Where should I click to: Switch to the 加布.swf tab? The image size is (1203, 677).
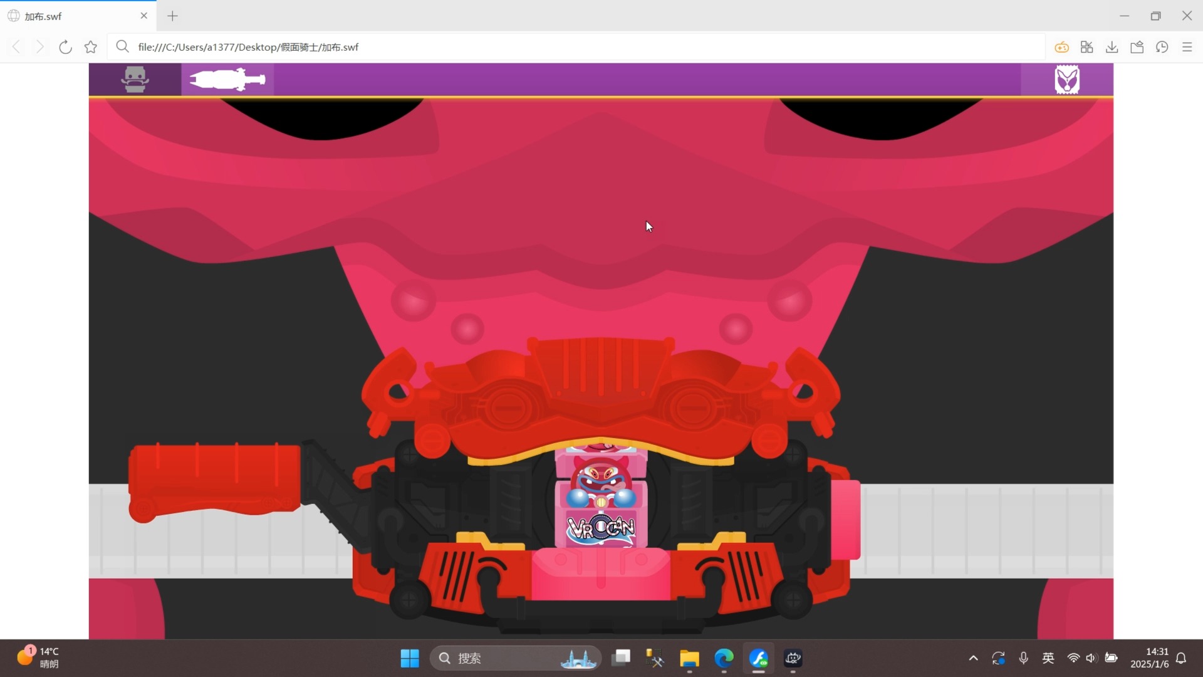point(78,16)
